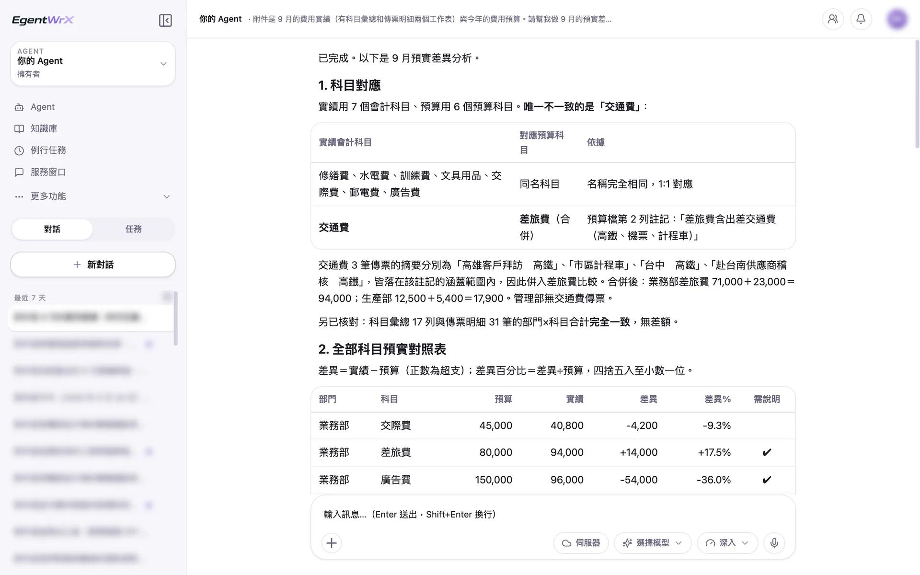The width and height of the screenshot is (920, 575).
Task: Switch to the 對話 tab
Action: point(52,229)
